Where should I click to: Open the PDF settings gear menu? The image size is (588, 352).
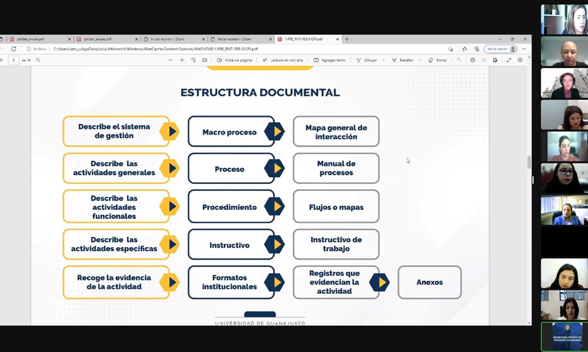click(520, 60)
